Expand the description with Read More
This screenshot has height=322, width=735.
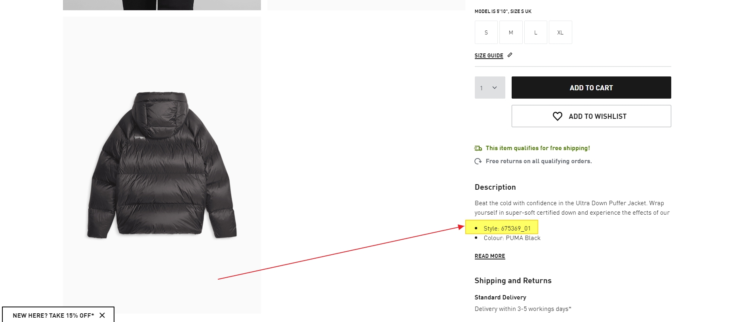point(490,256)
